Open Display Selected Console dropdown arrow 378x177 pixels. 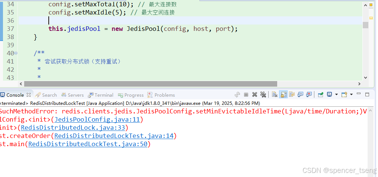337,94
